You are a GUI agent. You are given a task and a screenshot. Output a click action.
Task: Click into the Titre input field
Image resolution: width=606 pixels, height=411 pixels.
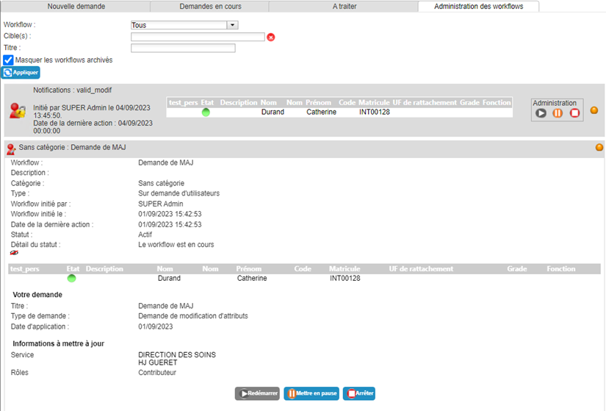183,48
